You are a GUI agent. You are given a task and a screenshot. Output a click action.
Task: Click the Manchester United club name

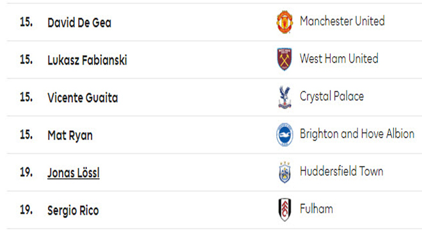(x=342, y=21)
